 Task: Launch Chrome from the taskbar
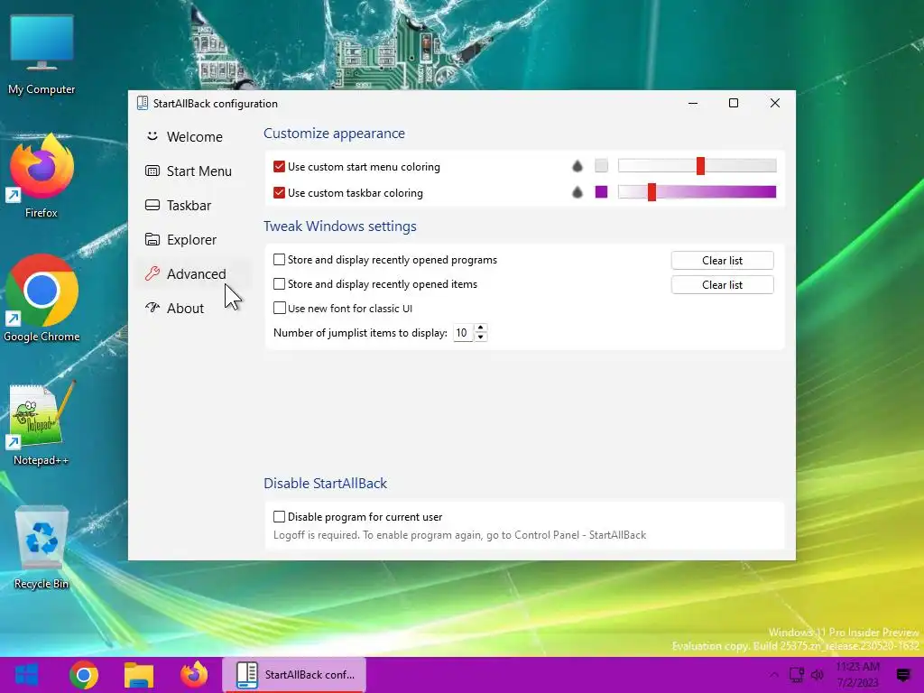coord(84,675)
